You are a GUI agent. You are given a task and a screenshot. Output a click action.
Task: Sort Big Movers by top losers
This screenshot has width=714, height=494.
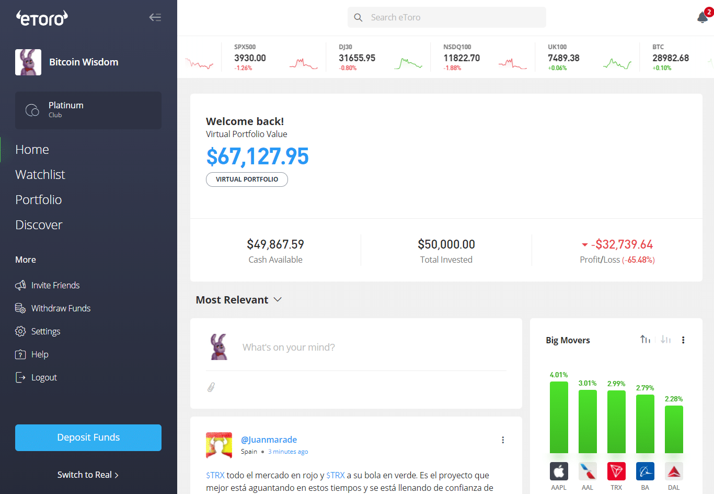(x=665, y=340)
